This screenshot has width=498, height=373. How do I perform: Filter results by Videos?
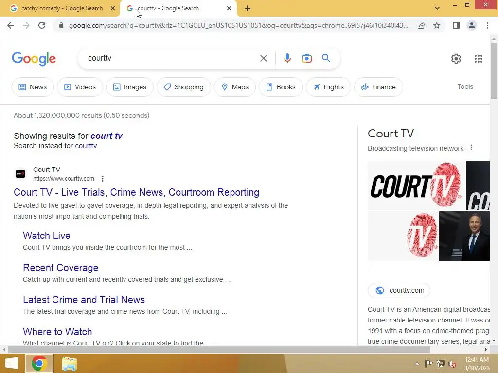[x=80, y=87]
